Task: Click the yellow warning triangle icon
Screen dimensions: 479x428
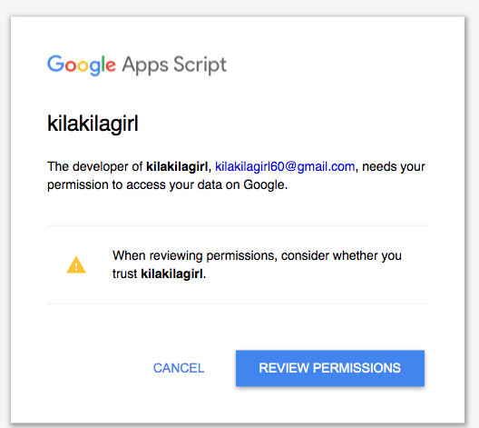Action: (x=76, y=264)
